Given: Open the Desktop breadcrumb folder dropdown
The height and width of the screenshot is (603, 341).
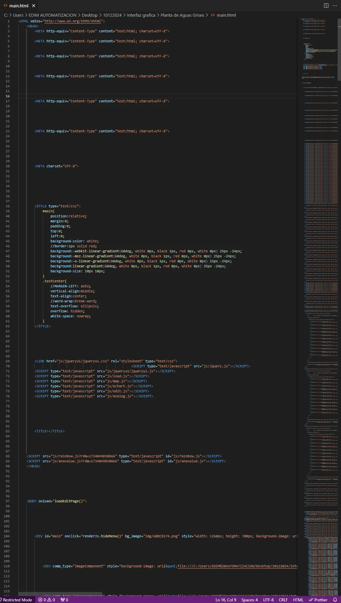Looking at the screenshot, I should point(90,15).
